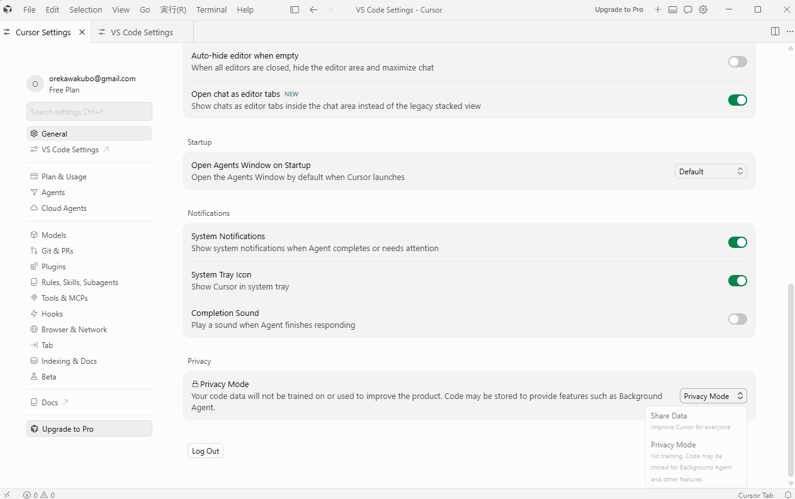Click the account avatar with letter O

pos(35,84)
